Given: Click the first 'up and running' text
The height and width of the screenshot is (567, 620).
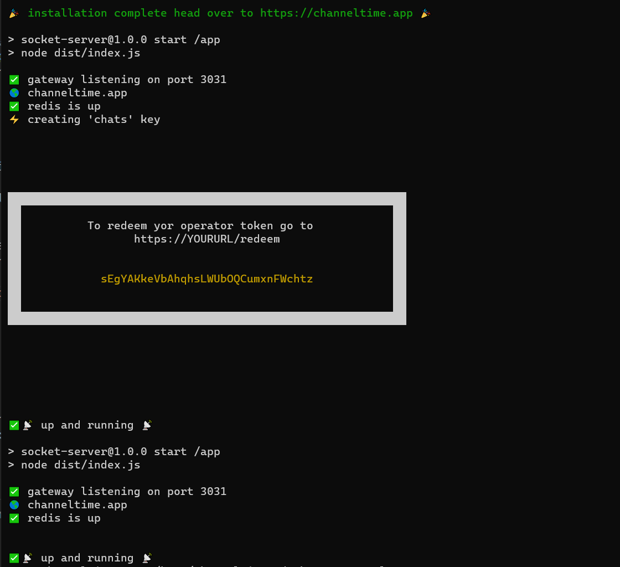Looking at the screenshot, I should click(x=87, y=425).
